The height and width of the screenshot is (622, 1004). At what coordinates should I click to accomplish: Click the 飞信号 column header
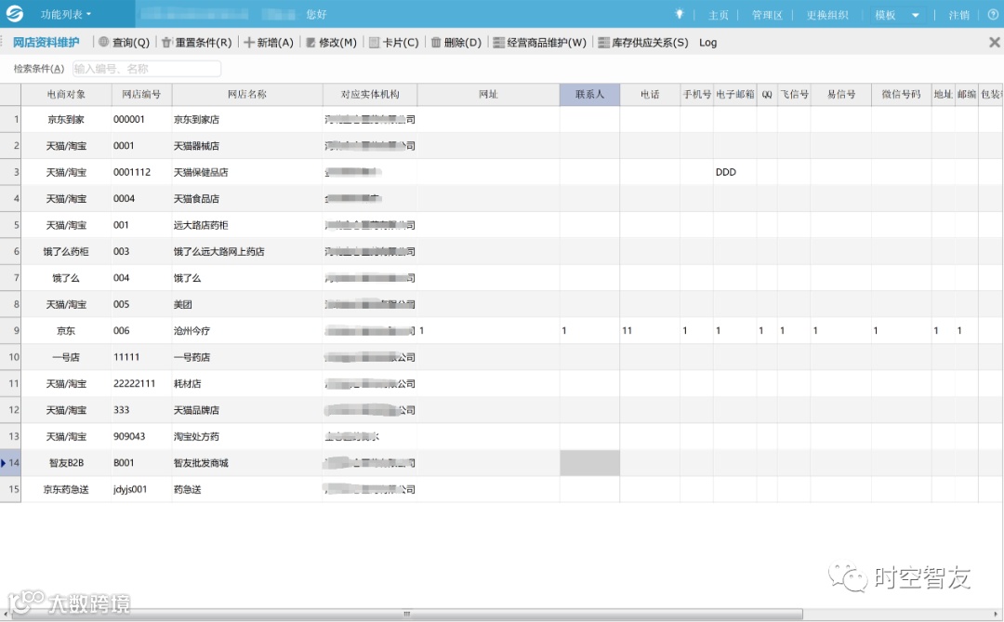tap(794, 94)
